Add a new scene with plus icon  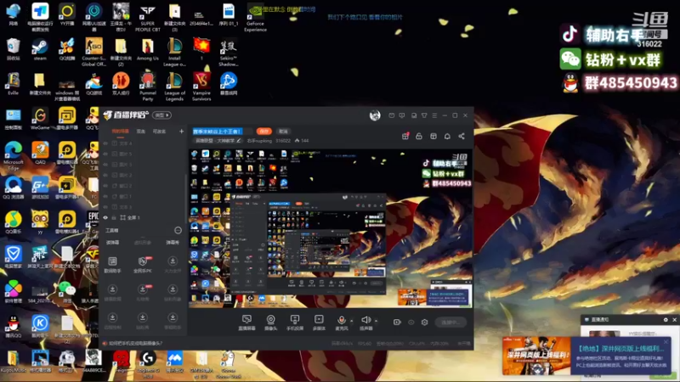[181, 132]
